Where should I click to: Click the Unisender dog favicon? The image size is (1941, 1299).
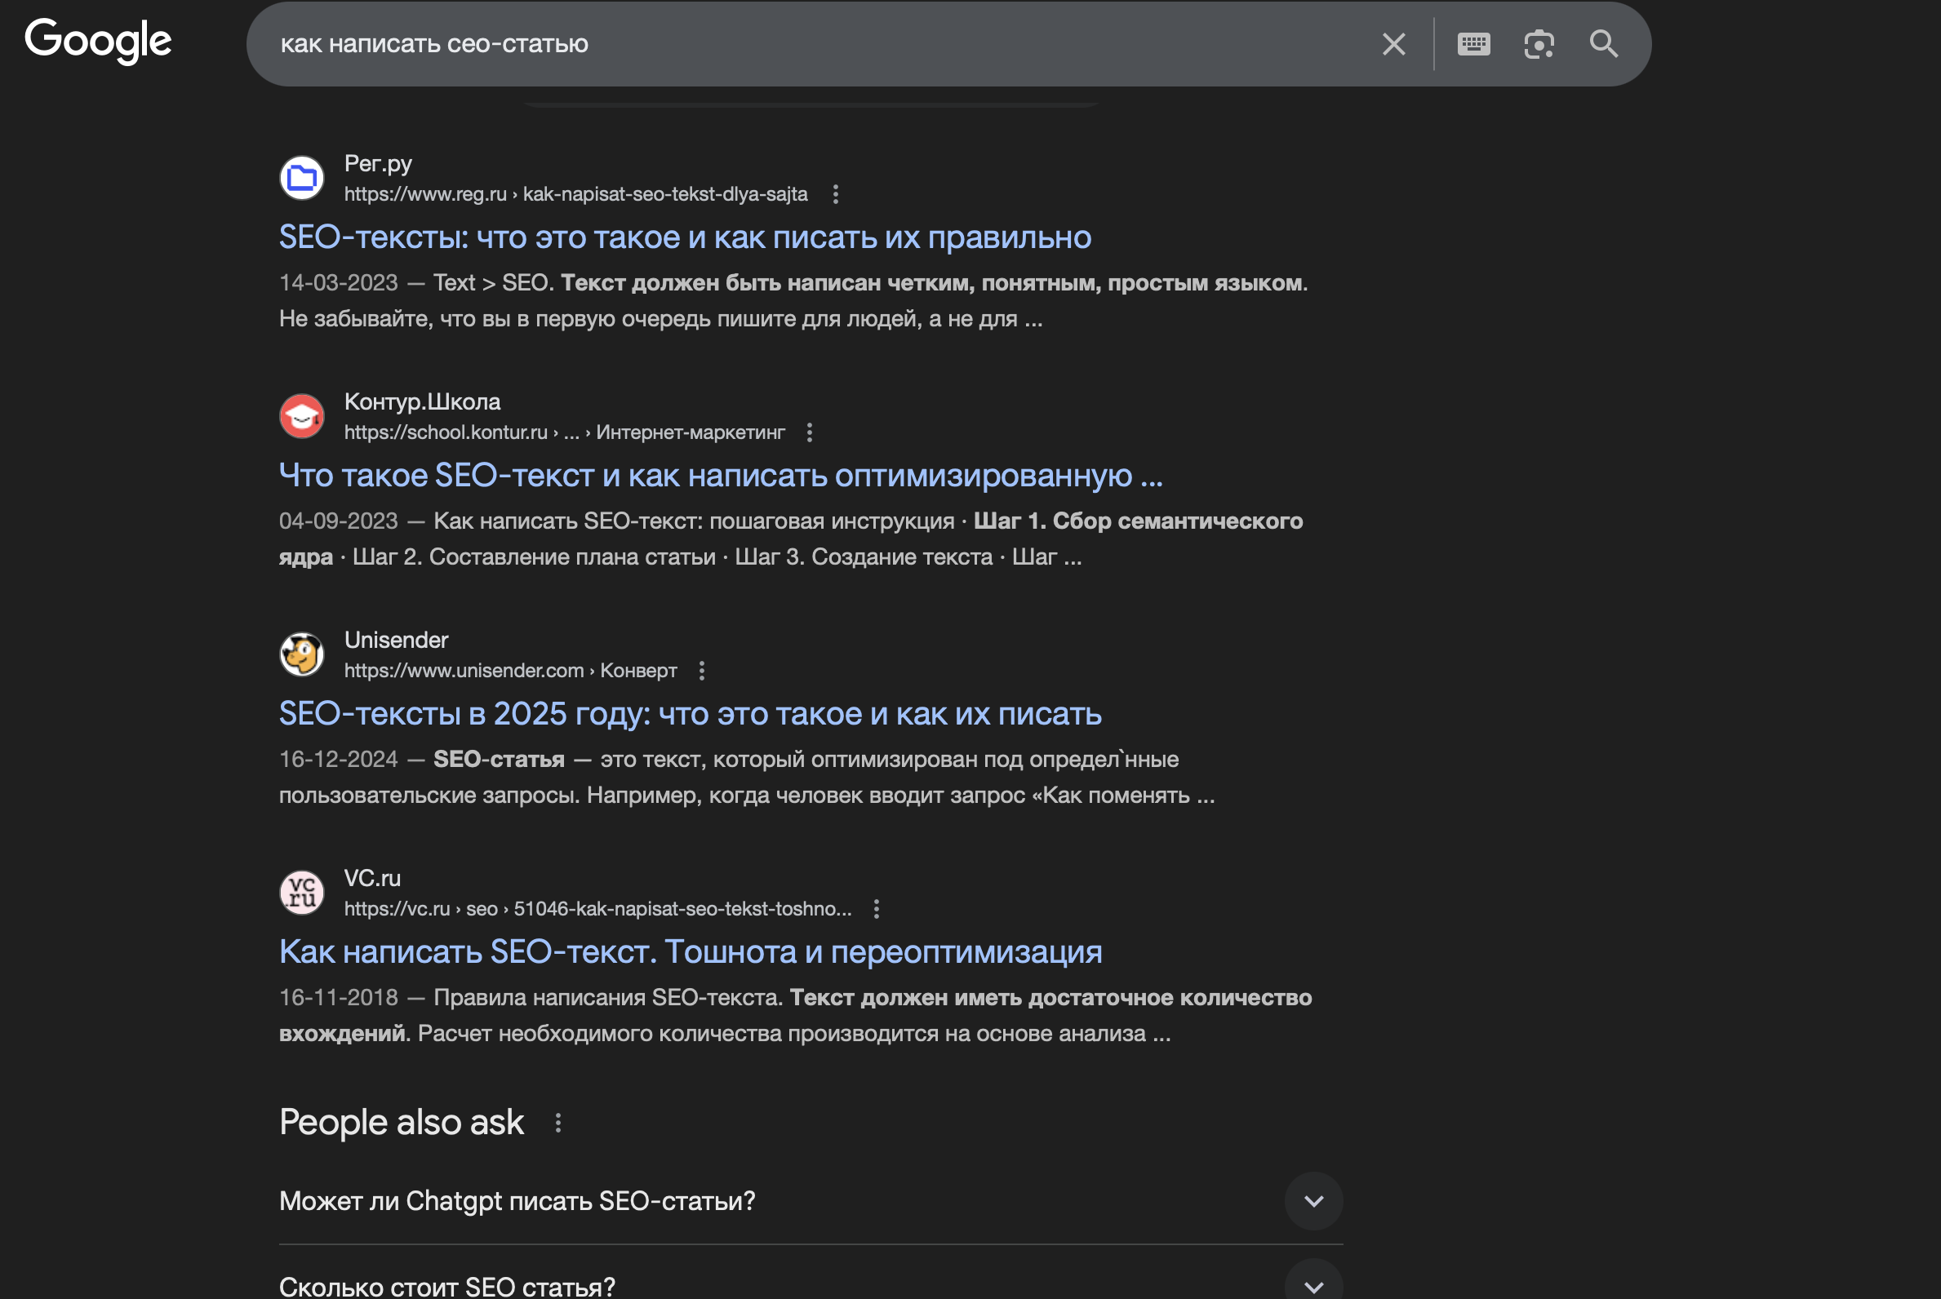pyautogui.click(x=302, y=654)
